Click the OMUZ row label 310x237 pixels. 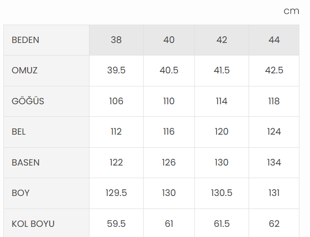tap(25, 70)
